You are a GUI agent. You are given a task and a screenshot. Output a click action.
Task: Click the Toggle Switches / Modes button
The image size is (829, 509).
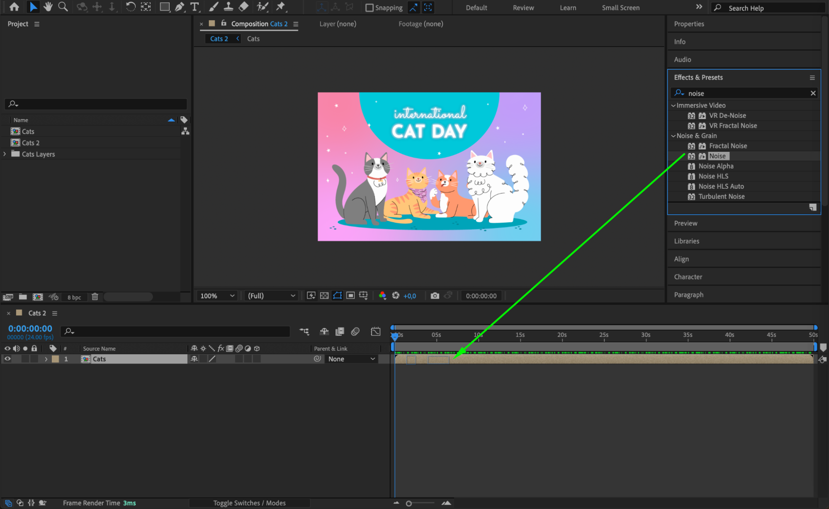click(x=249, y=503)
